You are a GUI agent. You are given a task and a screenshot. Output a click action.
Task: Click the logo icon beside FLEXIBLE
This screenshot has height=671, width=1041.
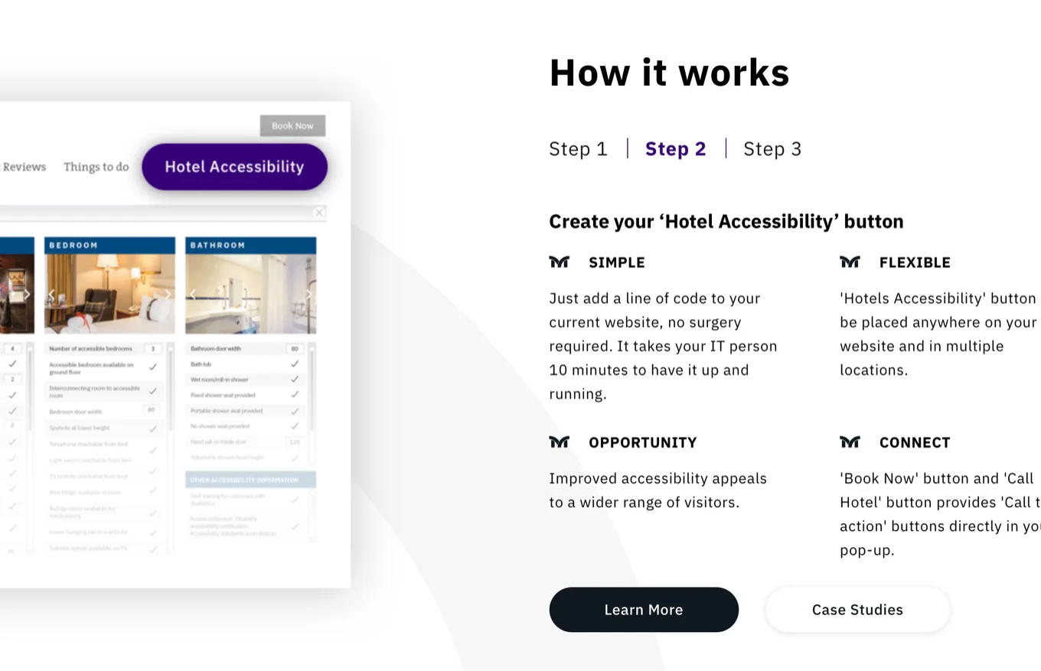point(850,262)
